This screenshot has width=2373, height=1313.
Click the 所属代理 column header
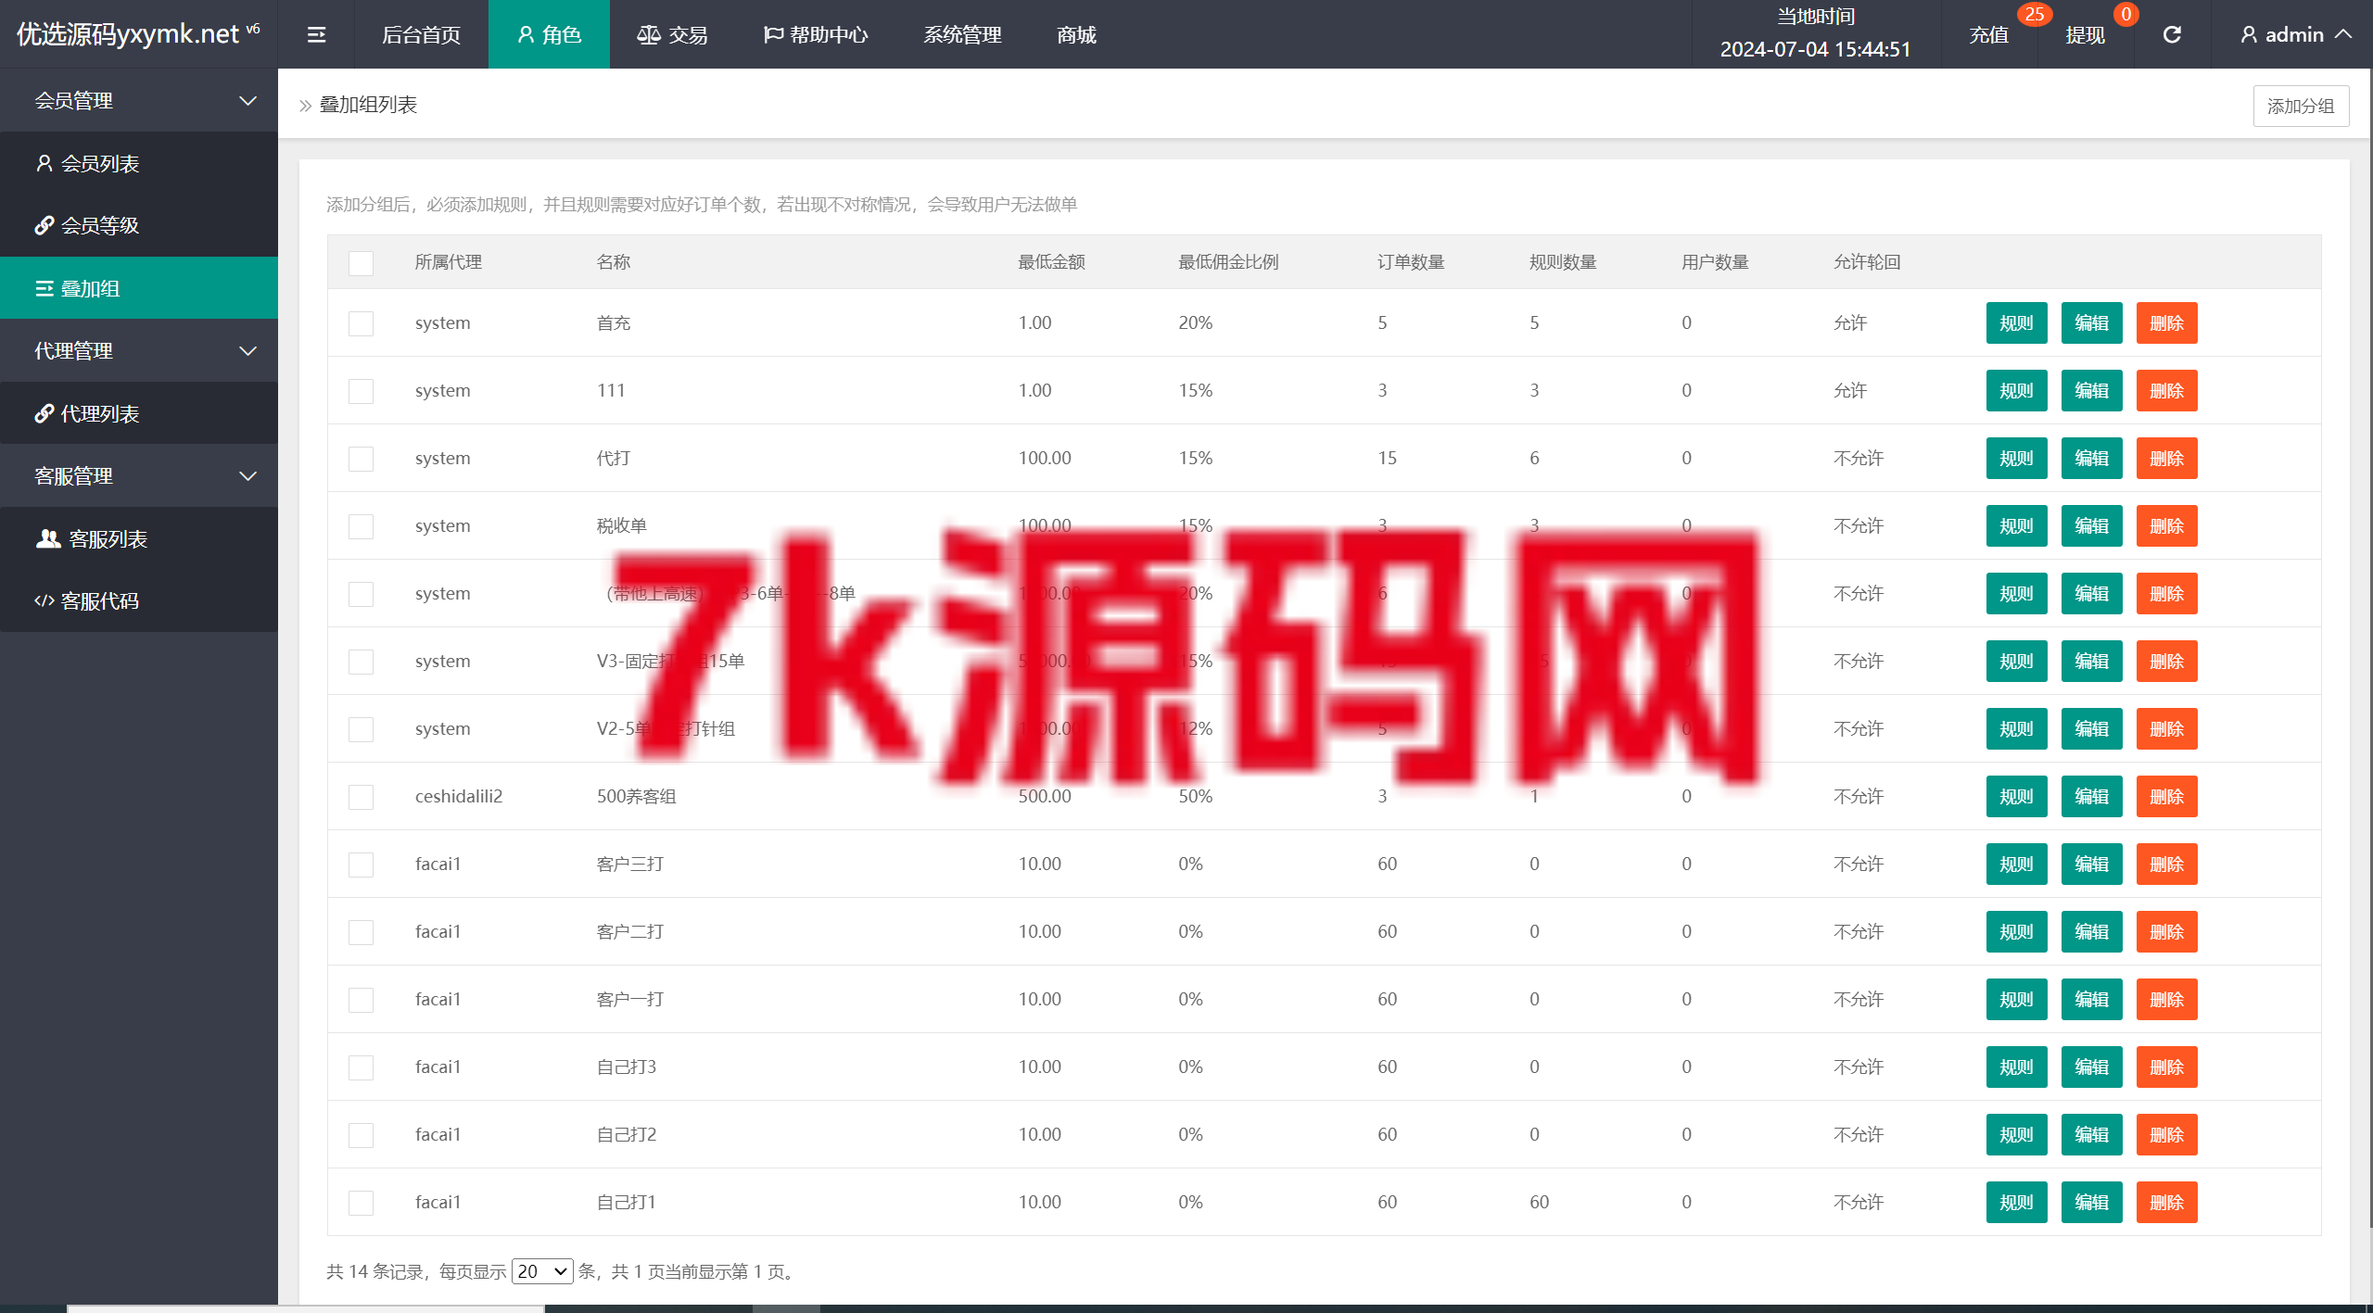point(448,262)
